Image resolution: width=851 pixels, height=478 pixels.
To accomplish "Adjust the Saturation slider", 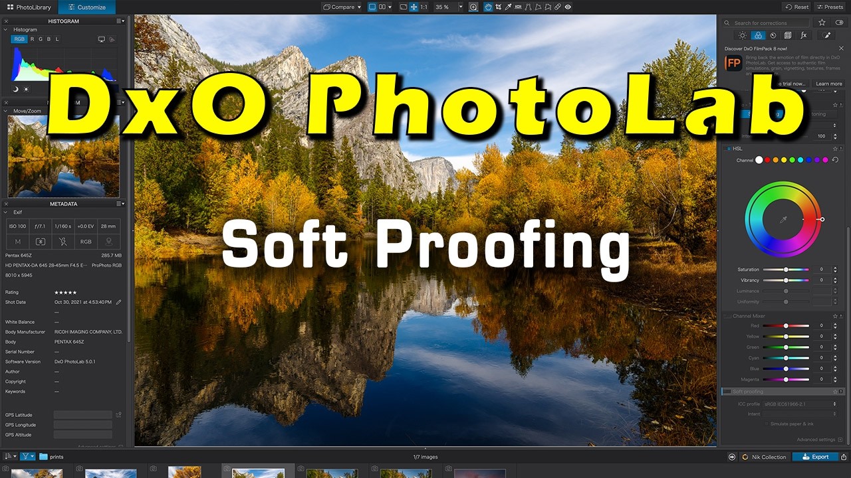I will pyautogui.click(x=786, y=270).
